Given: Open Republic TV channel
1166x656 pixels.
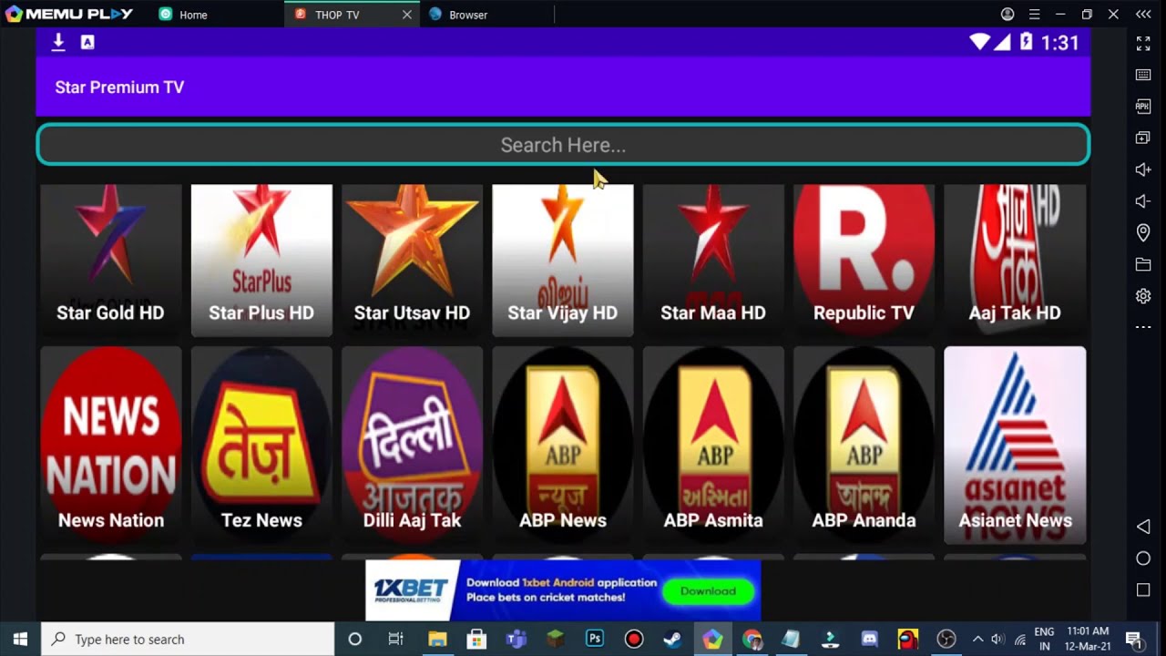Looking at the screenshot, I should point(864,261).
